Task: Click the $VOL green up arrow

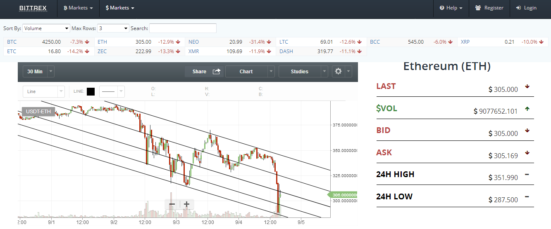Action: coord(527,109)
